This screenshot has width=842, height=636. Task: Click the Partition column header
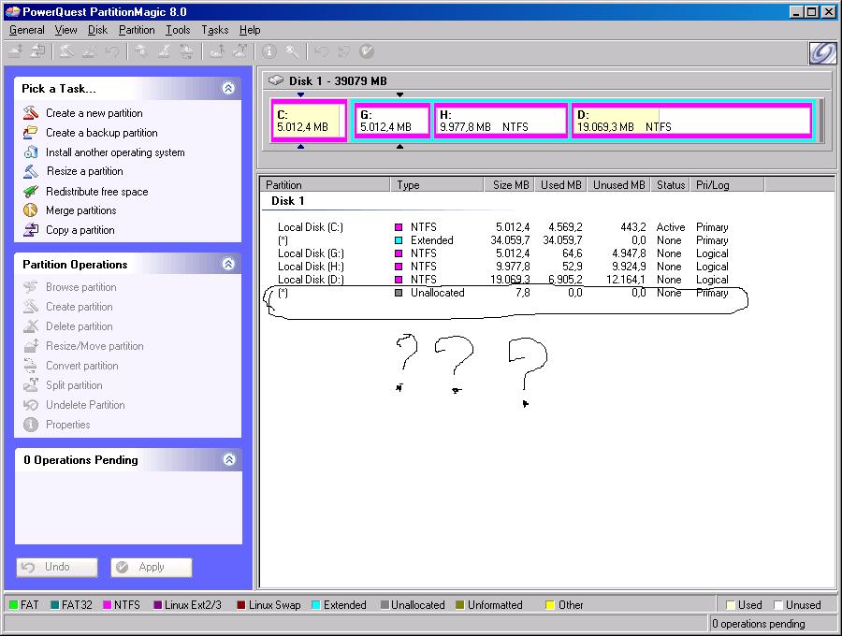click(326, 184)
